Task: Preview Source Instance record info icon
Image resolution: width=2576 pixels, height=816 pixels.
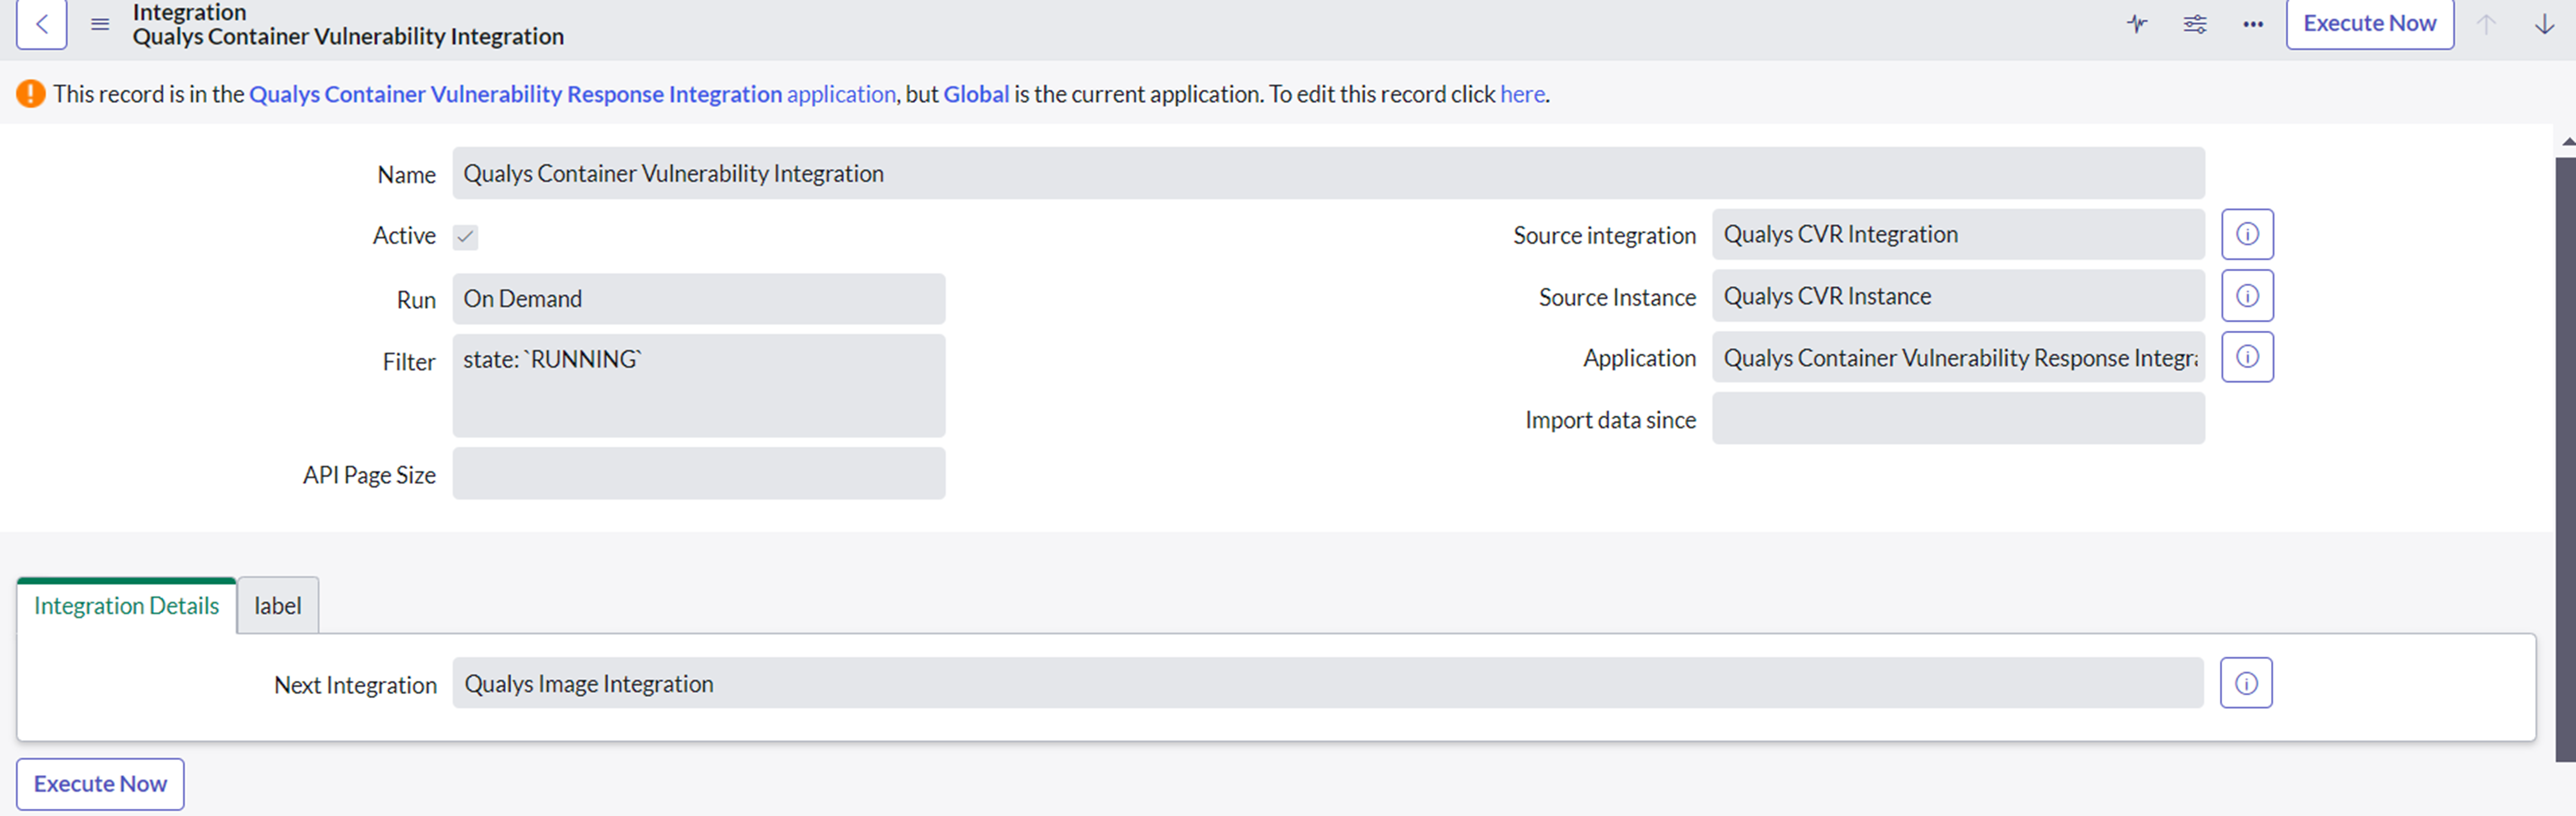Action: 2247,296
